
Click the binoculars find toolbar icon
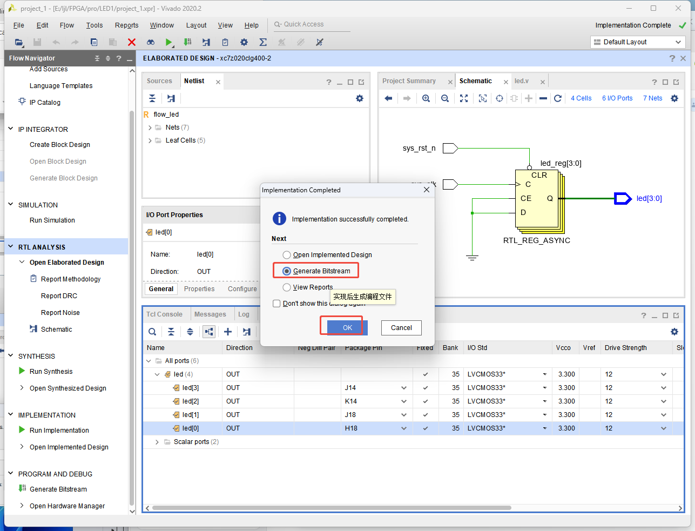click(151, 42)
